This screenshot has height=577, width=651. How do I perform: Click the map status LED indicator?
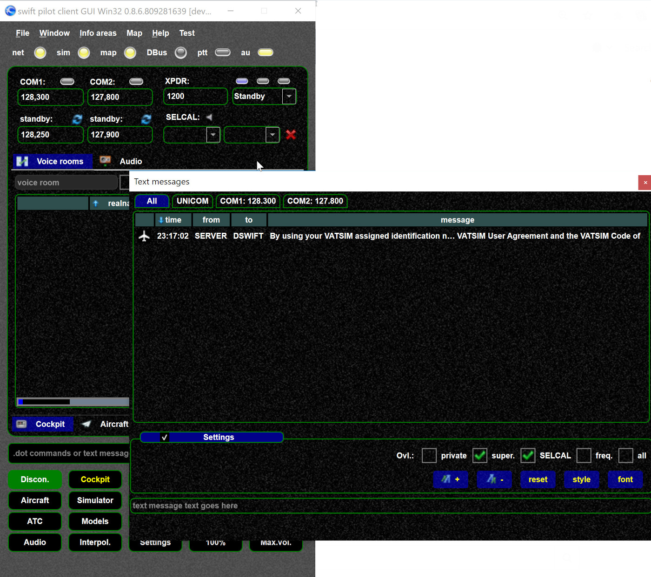[130, 53]
